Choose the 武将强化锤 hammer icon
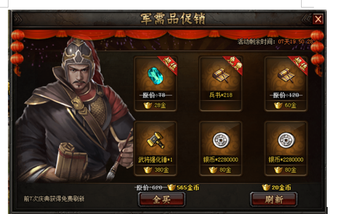 (x=155, y=140)
